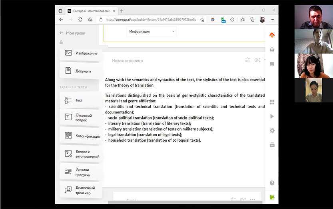Click the archive box icon
This screenshot has width=333, height=209.
pos(272,144)
